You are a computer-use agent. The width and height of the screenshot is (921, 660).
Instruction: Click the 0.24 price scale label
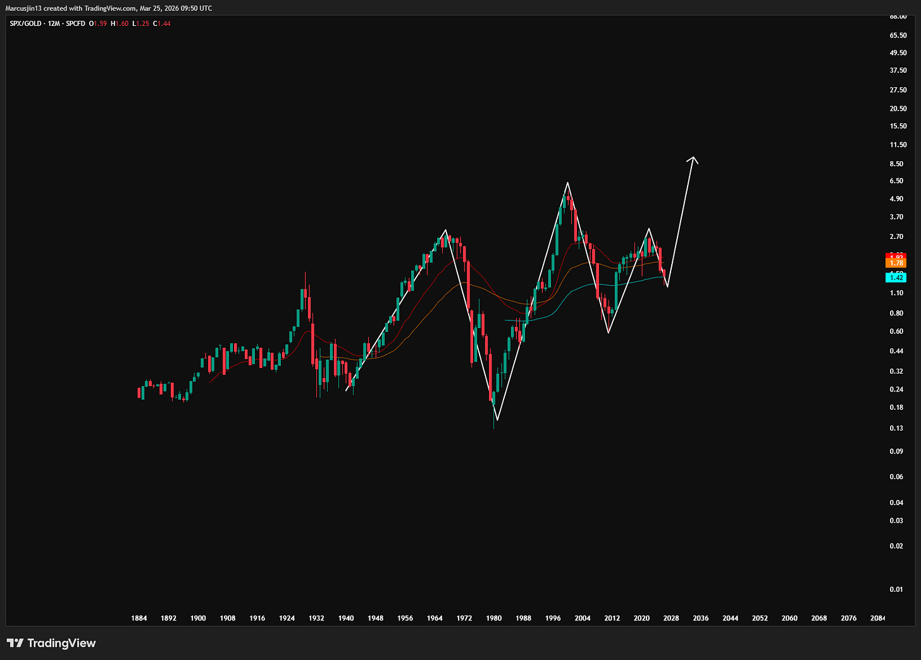[896, 390]
